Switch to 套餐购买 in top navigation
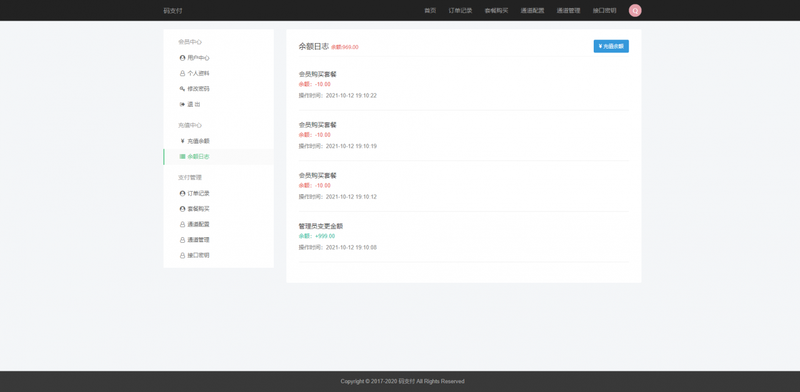 496,10
